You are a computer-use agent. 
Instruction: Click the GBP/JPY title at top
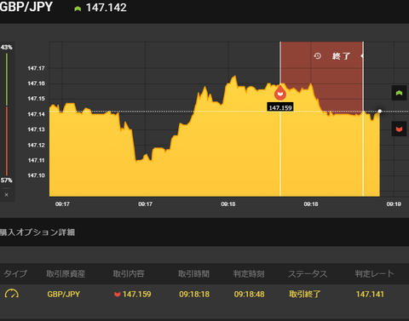tap(26, 7)
